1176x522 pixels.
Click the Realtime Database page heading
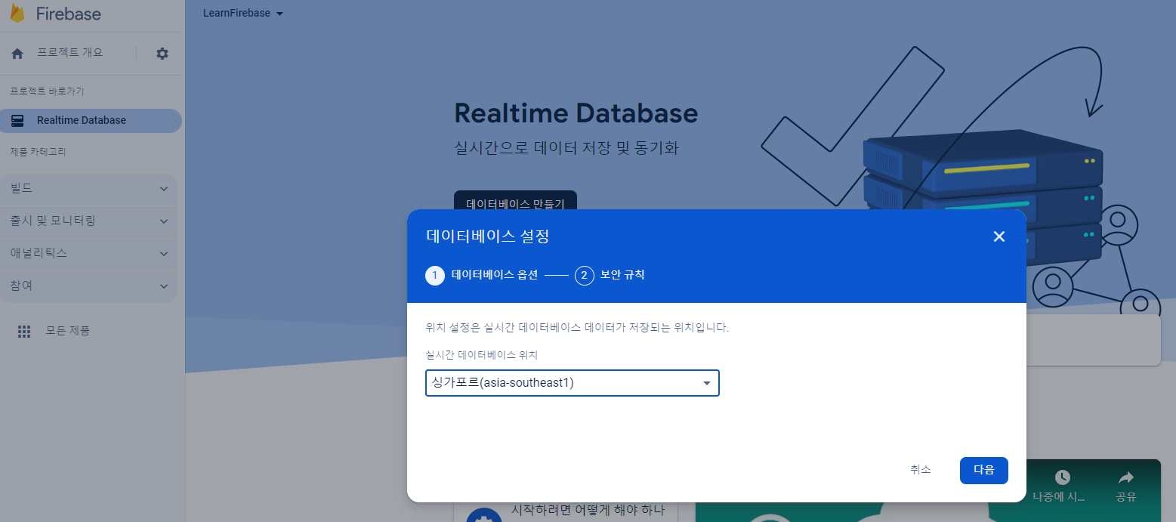click(x=576, y=113)
